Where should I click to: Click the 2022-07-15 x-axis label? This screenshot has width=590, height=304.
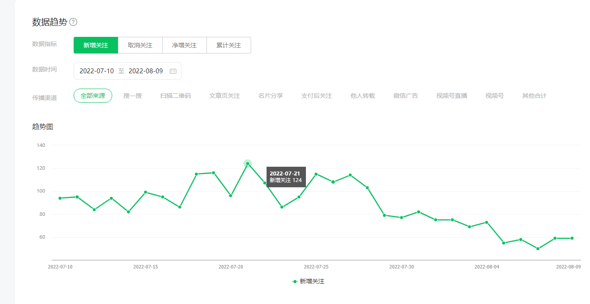[x=146, y=267]
